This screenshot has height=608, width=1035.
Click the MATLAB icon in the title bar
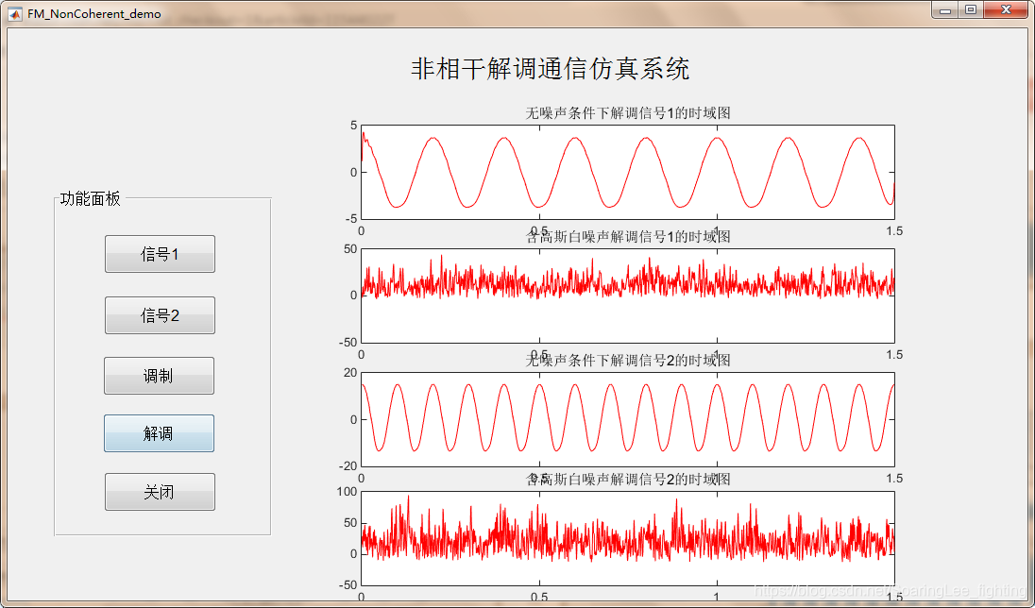click(14, 13)
